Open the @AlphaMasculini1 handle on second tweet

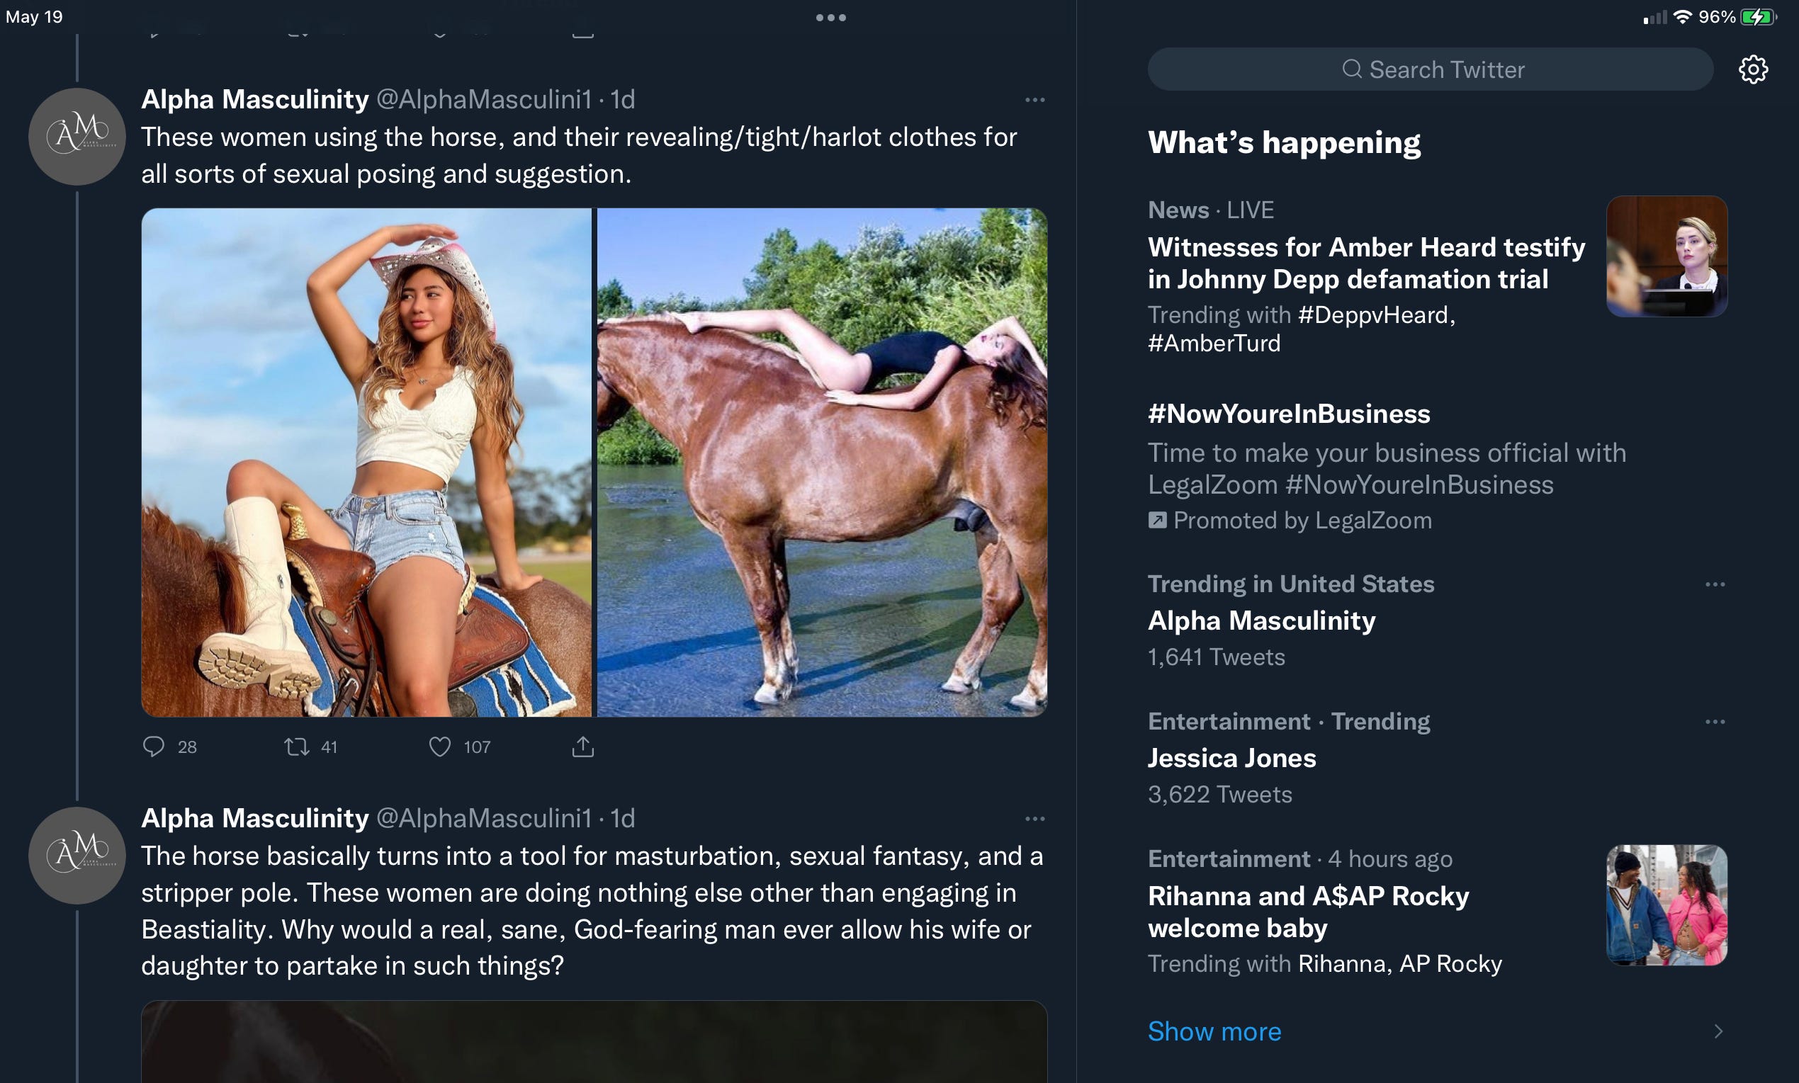point(484,818)
